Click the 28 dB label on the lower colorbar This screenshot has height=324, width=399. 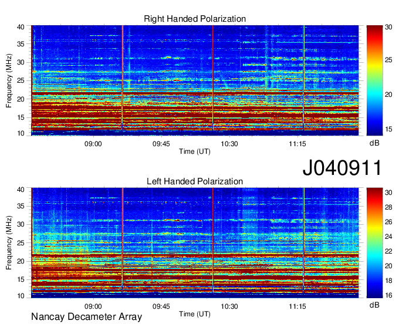click(388, 207)
